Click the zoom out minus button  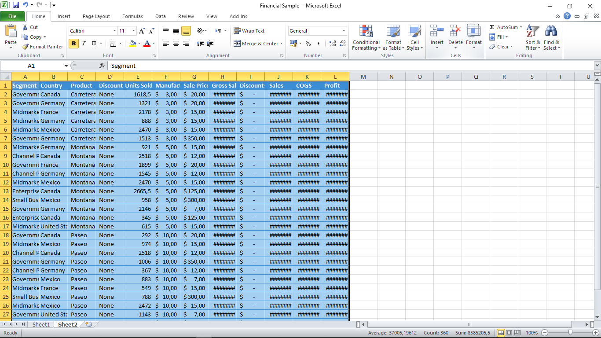coord(545,333)
